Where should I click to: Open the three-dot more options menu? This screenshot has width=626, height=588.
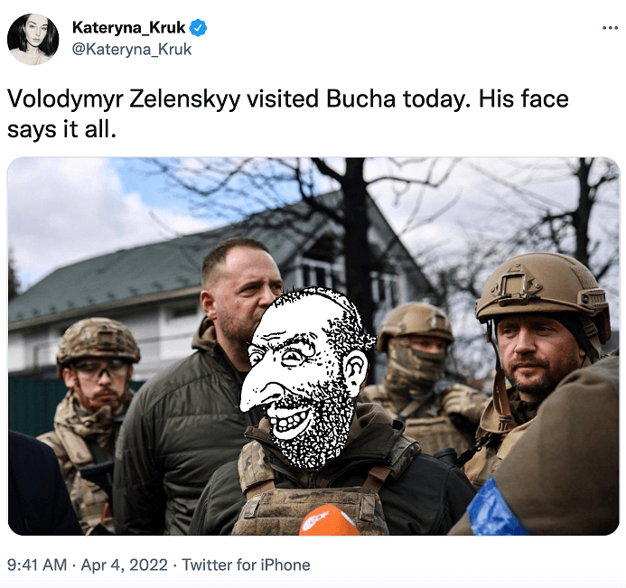[x=610, y=27]
